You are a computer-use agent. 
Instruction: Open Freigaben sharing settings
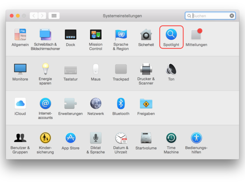146,106
